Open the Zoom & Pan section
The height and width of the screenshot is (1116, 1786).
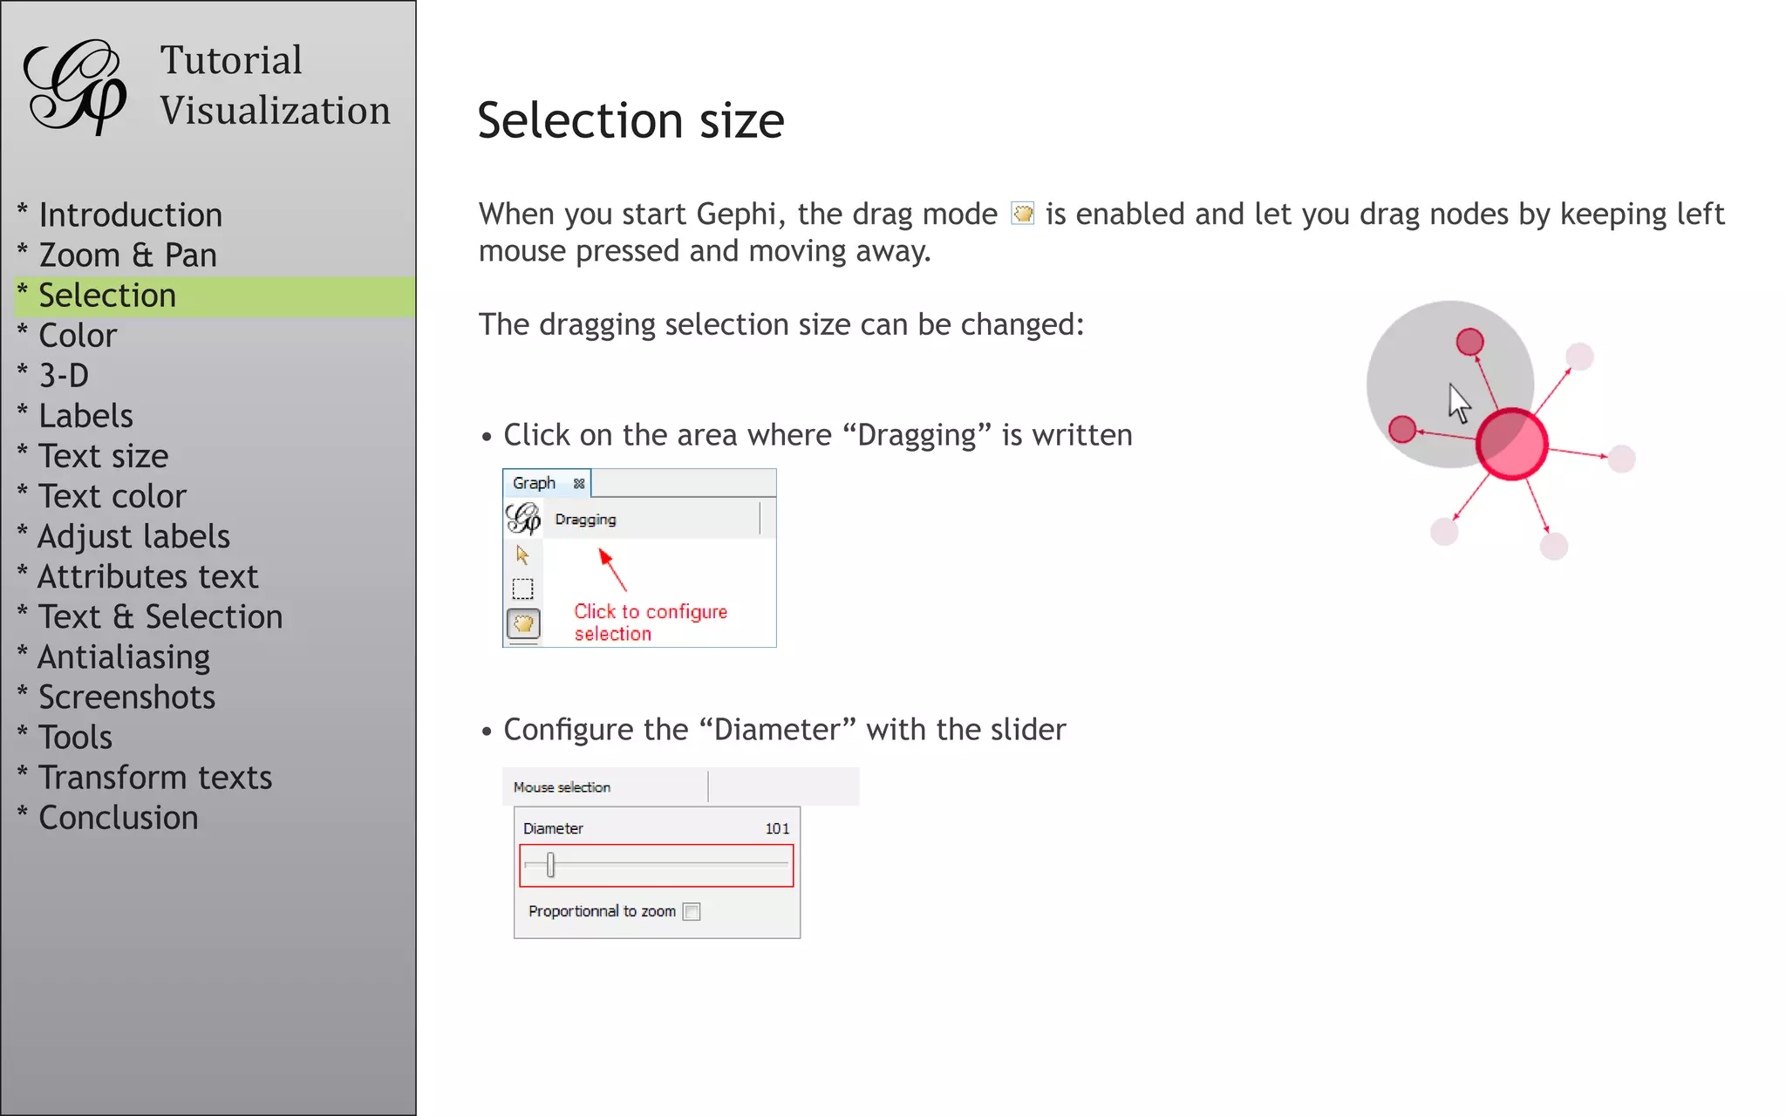pyautogui.click(x=127, y=255)
